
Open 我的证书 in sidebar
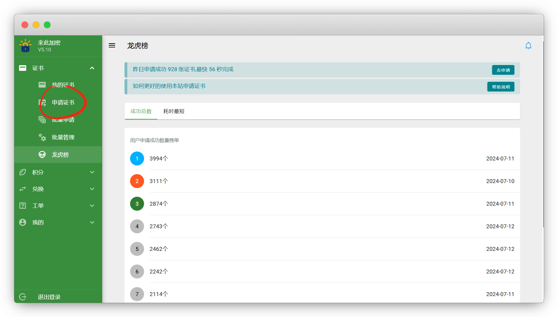point(63,85)
